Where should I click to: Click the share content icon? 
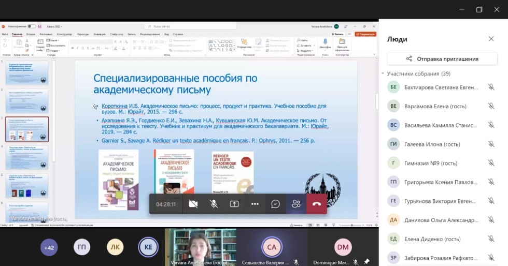(x=234, y=204)
